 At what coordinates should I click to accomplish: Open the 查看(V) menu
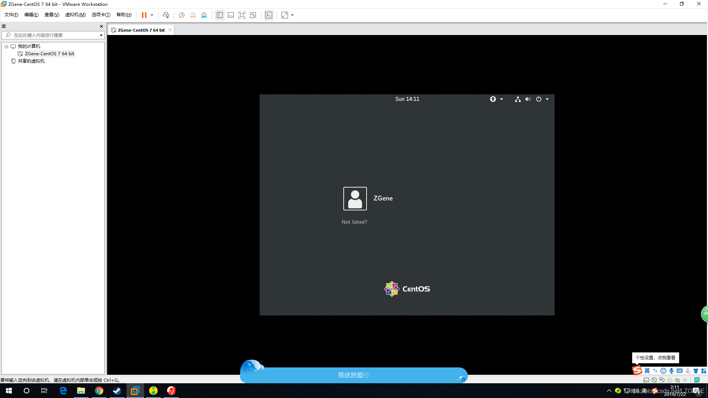(x=52, y=15)
